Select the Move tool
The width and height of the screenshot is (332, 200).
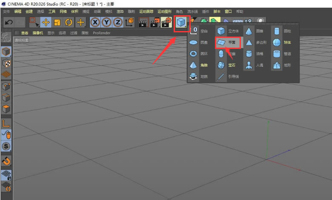(46, 22)
